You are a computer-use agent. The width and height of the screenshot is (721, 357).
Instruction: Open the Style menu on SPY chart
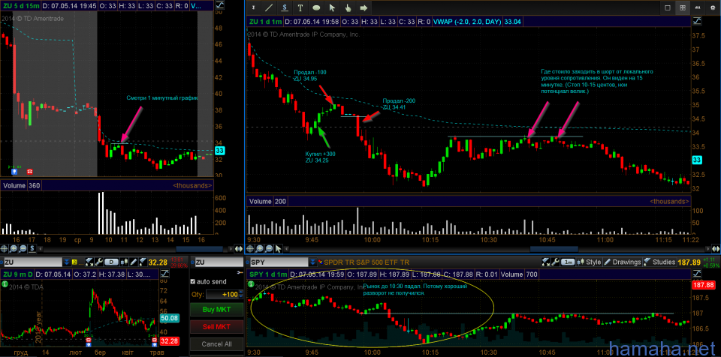(590, 262)
